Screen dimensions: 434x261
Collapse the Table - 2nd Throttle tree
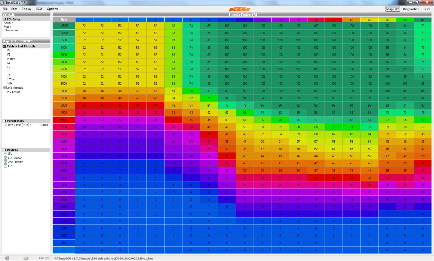(4, 46)
